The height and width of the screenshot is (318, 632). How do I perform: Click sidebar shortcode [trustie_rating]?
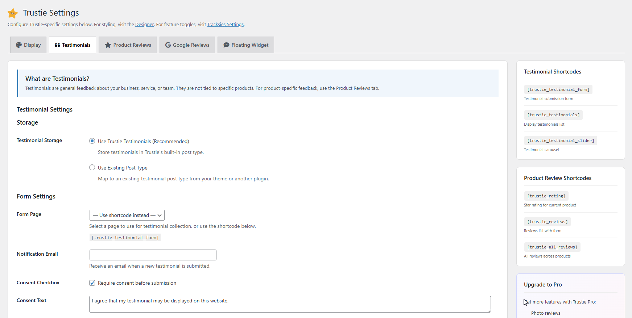(546, 196)
